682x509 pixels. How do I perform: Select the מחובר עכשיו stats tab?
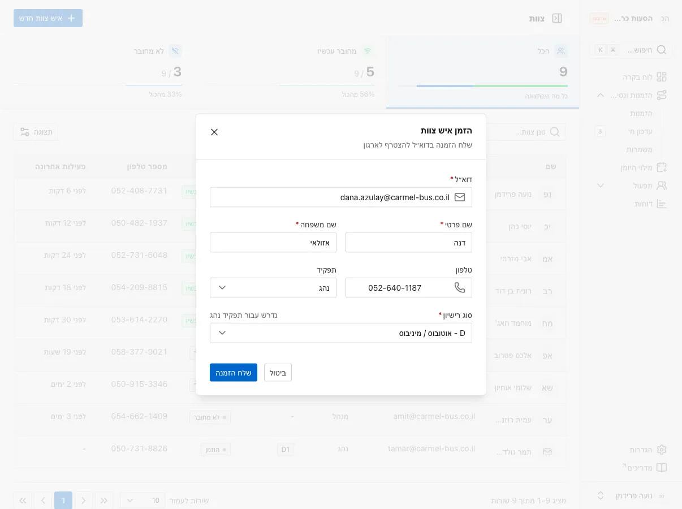point(290,72)
